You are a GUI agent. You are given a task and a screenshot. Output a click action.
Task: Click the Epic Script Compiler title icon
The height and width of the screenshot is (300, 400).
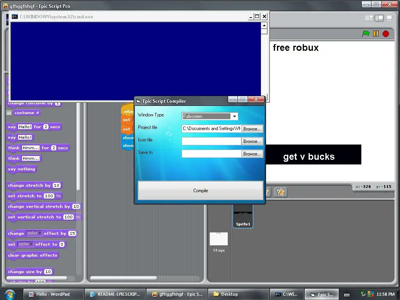pos(138,101)
